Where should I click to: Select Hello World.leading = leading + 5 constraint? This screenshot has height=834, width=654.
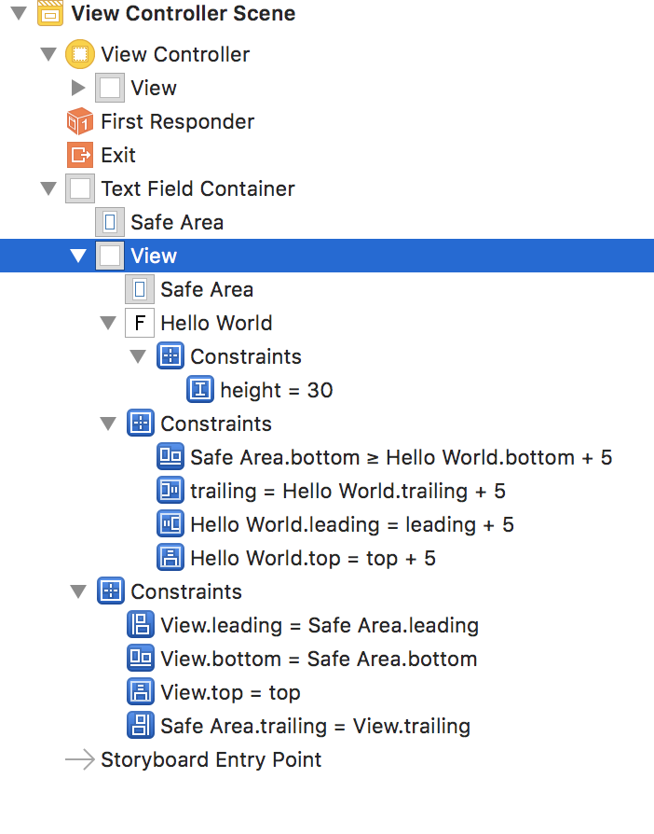click(x=351, y=524)
